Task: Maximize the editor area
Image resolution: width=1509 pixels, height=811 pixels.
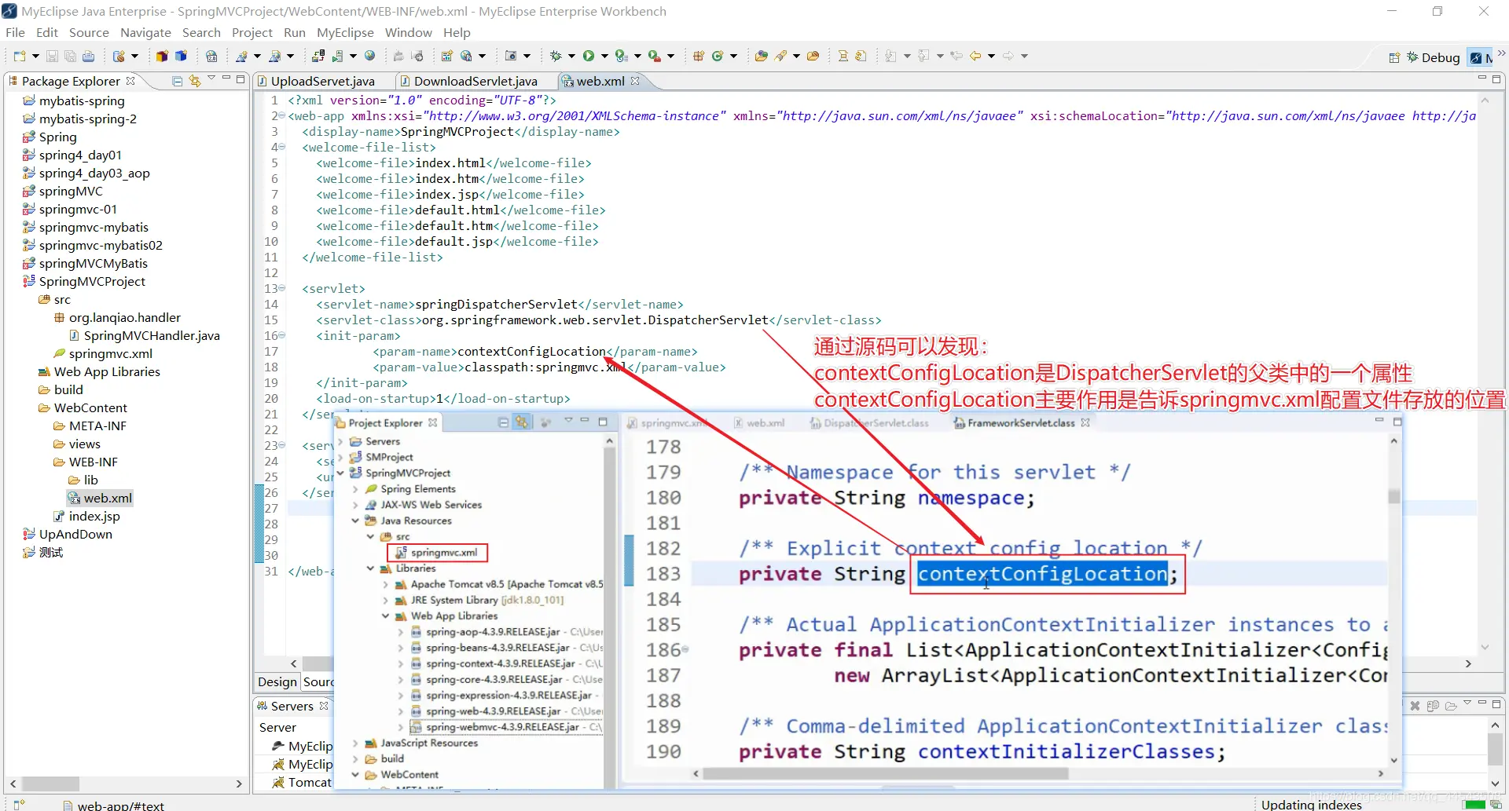Action: [1496, 79]
